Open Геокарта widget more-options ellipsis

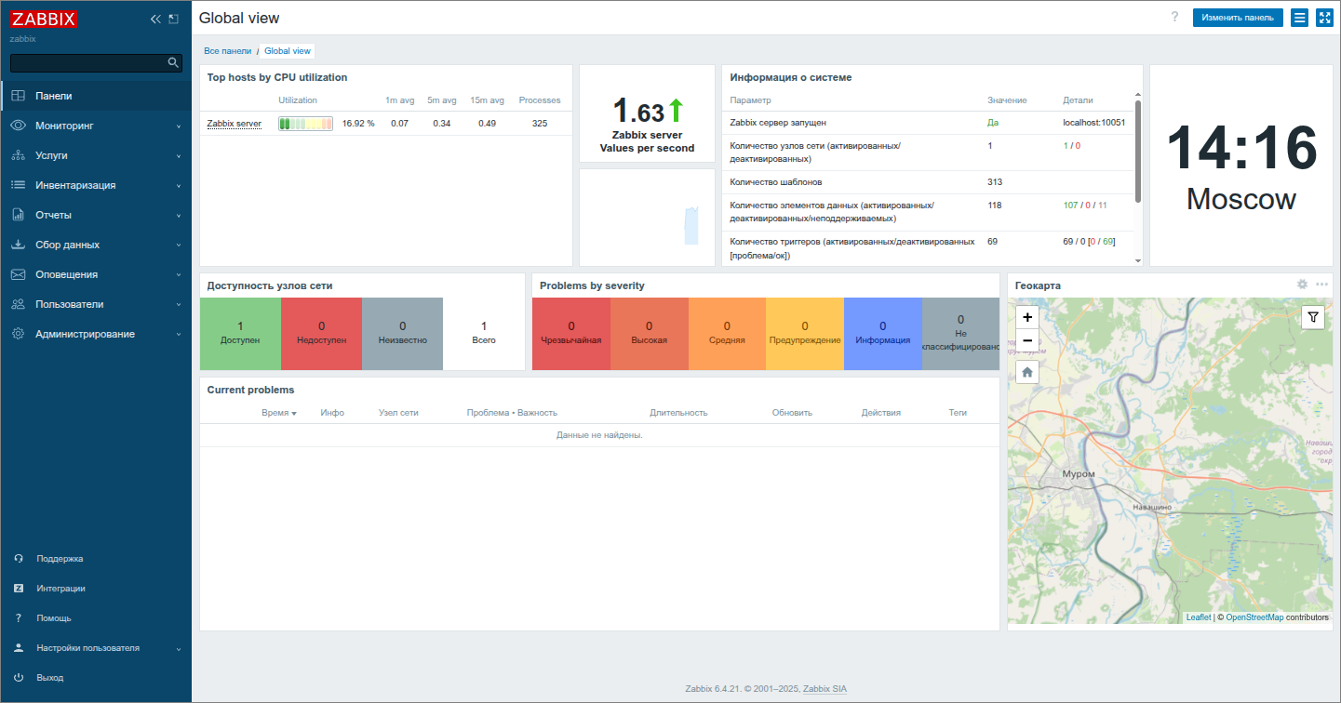coord(1322,285)
